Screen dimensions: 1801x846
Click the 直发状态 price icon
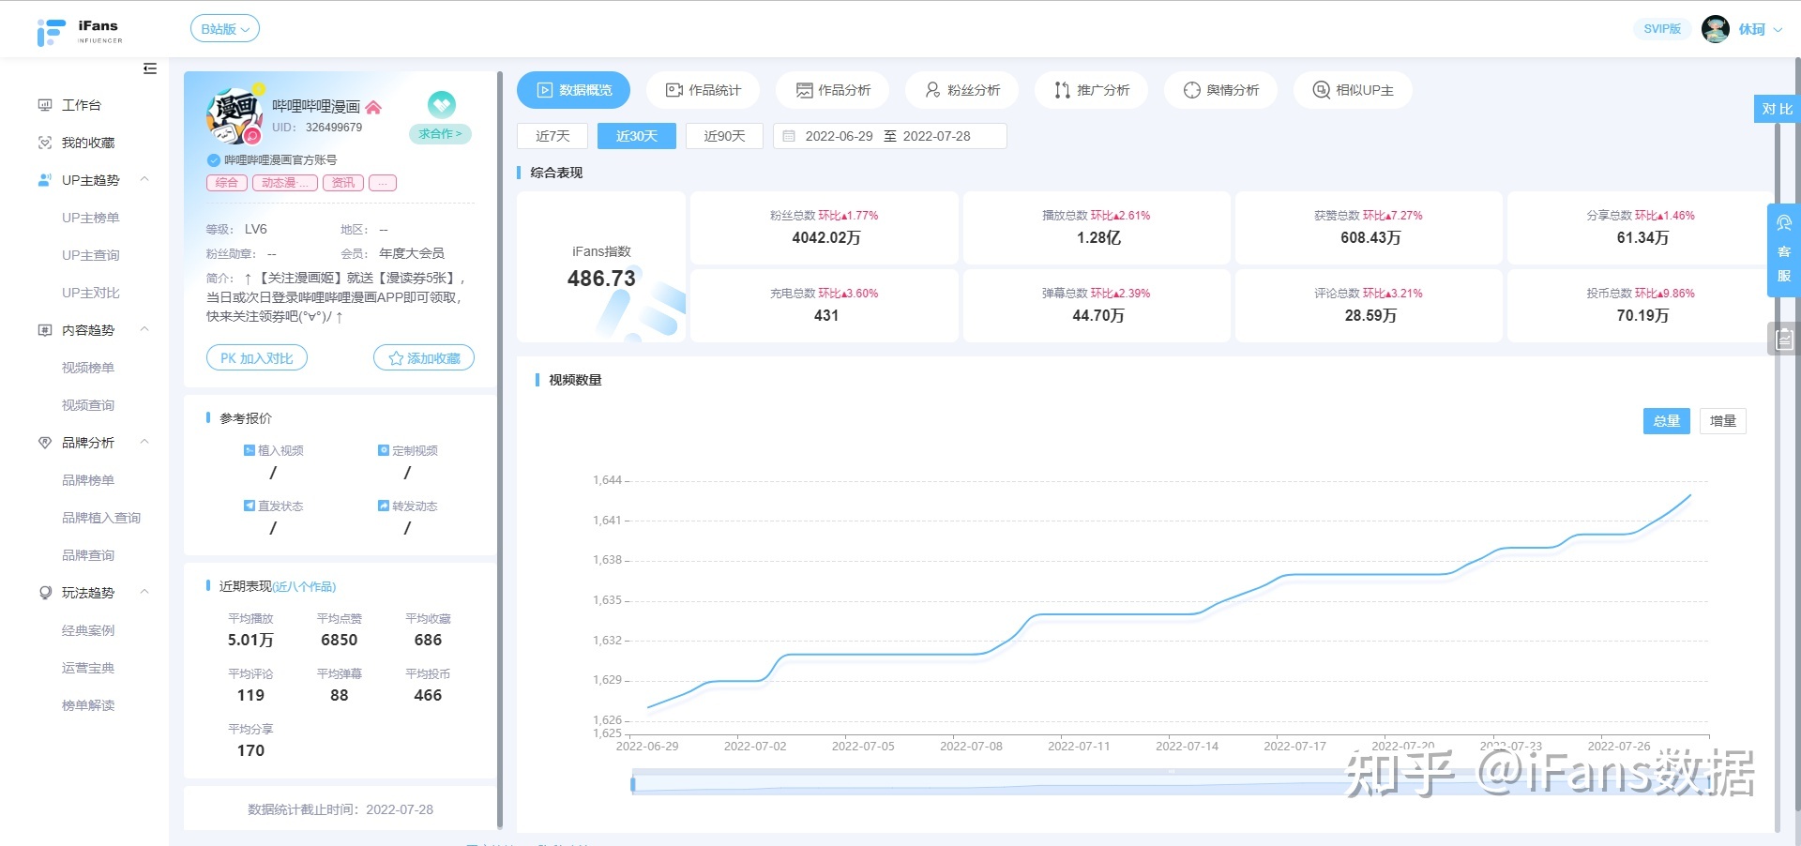click(x=250, y=506)
